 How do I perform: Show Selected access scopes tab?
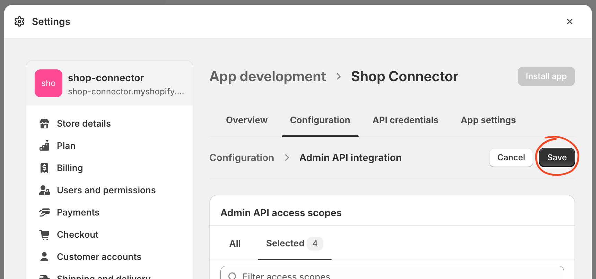point(295,244)
